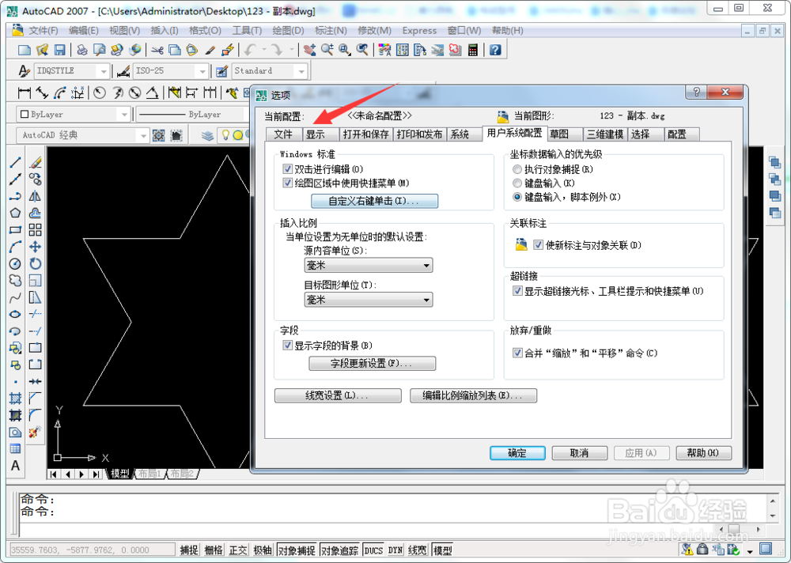791x563 pixels.
Task: Click the Help question mark toolbar icon
Action: pyautogui.click(x=495, y=50)
